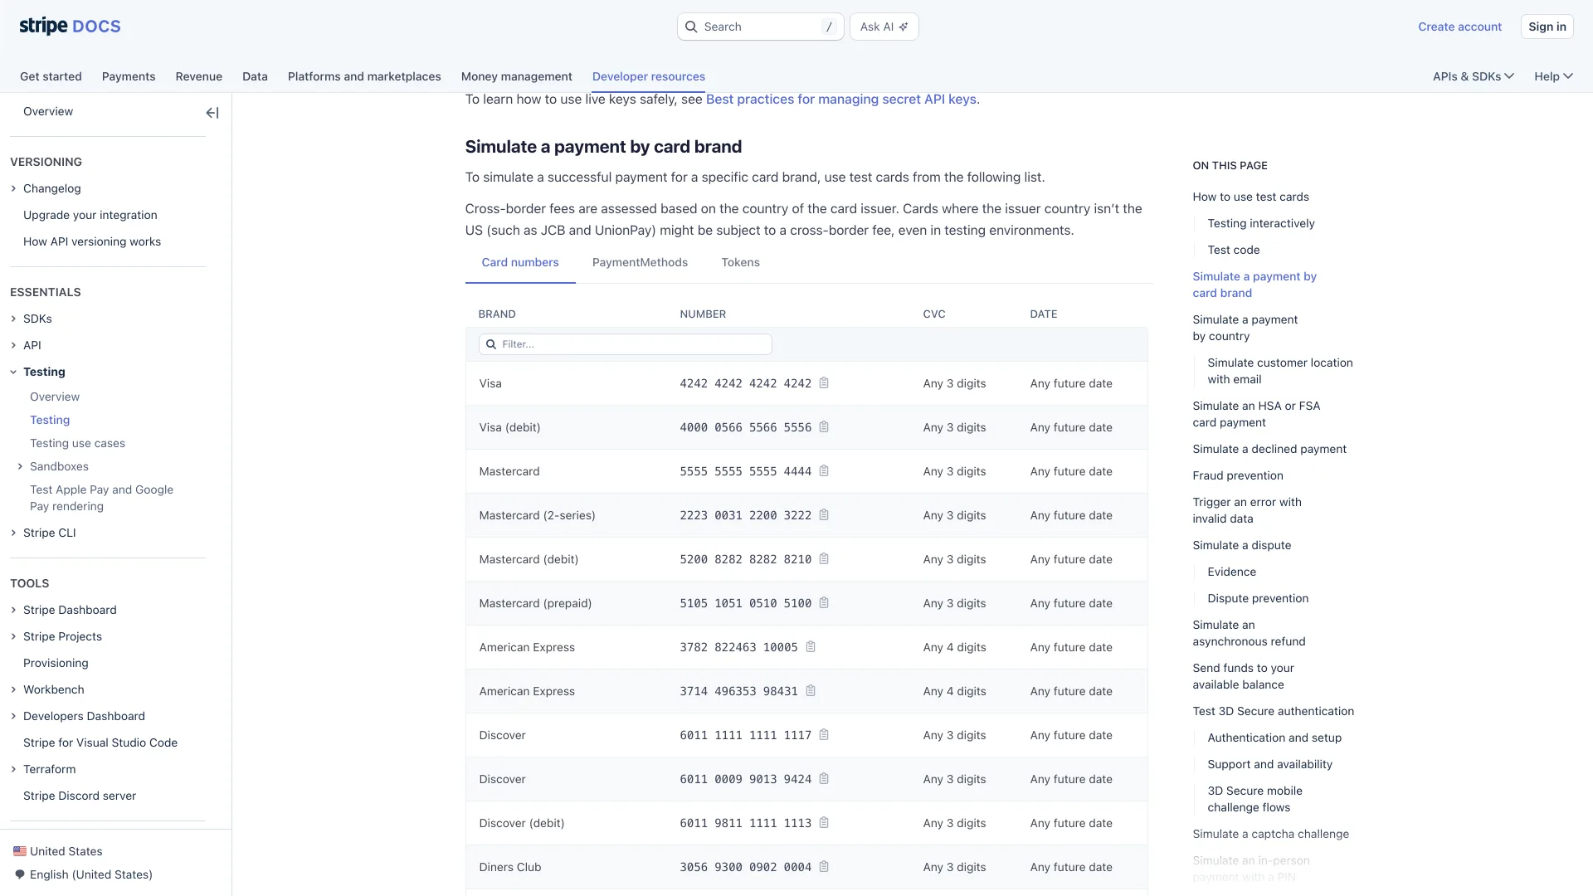Open Stripe Discord server sidebar link
Viewport: 1593px width, 896px height.
pos(80,796)
